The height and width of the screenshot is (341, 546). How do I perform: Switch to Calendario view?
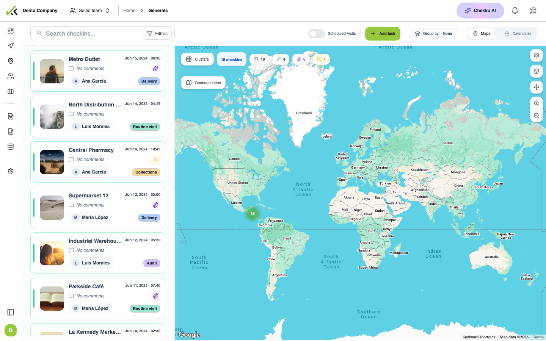tap(518, 34)
